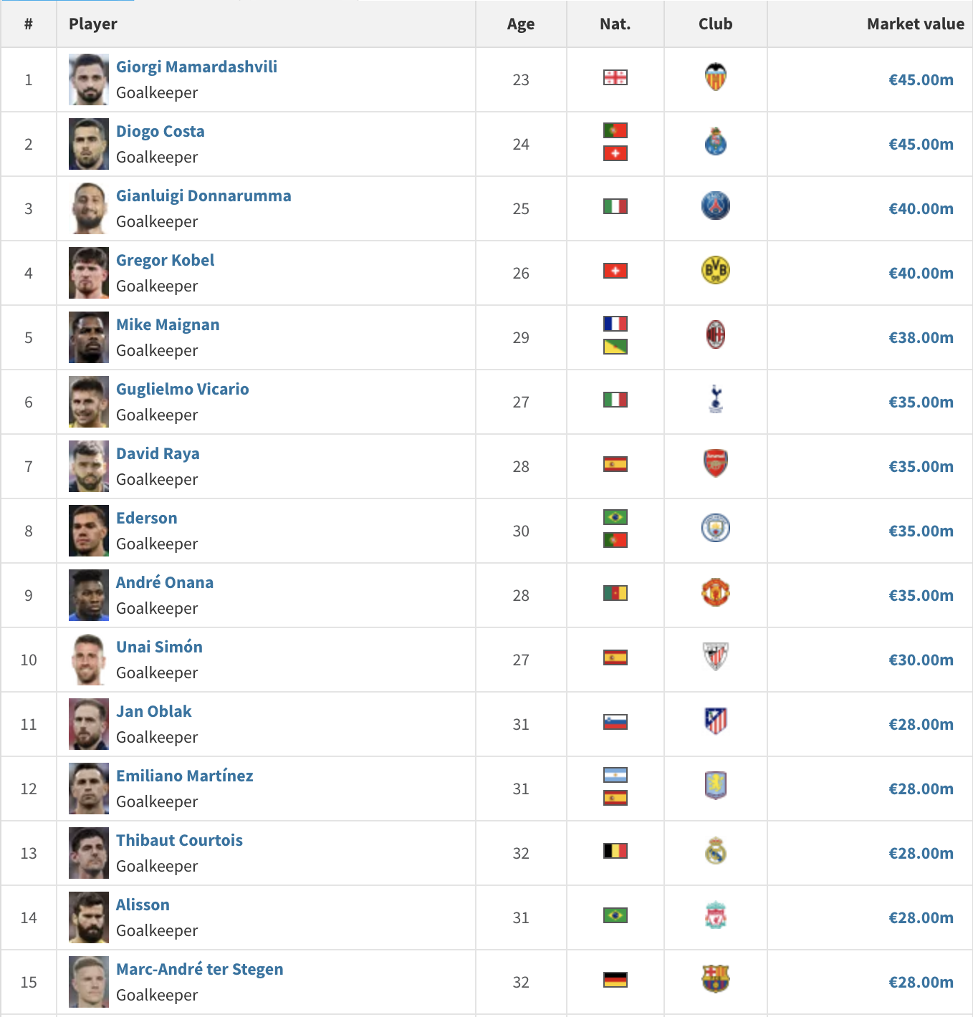Screen dimensions: 973x1017
Task: Sort table by Market value column header
Action: click(x=915, y=24)
